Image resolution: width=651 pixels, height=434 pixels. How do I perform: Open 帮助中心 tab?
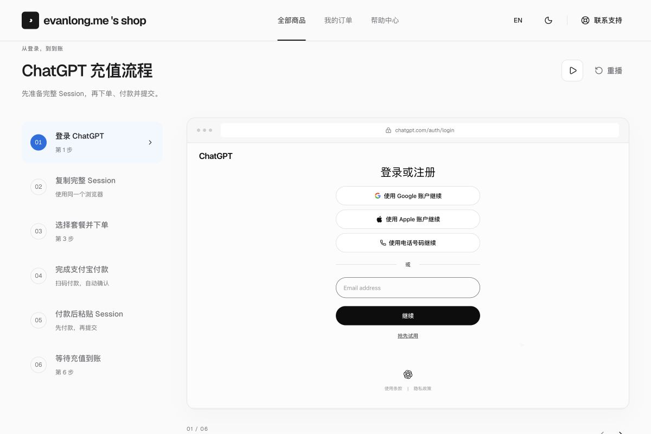385,21
